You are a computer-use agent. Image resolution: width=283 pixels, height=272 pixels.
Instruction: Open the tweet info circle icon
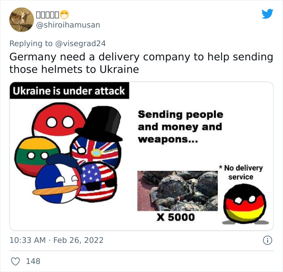click(x=267, y=240)
